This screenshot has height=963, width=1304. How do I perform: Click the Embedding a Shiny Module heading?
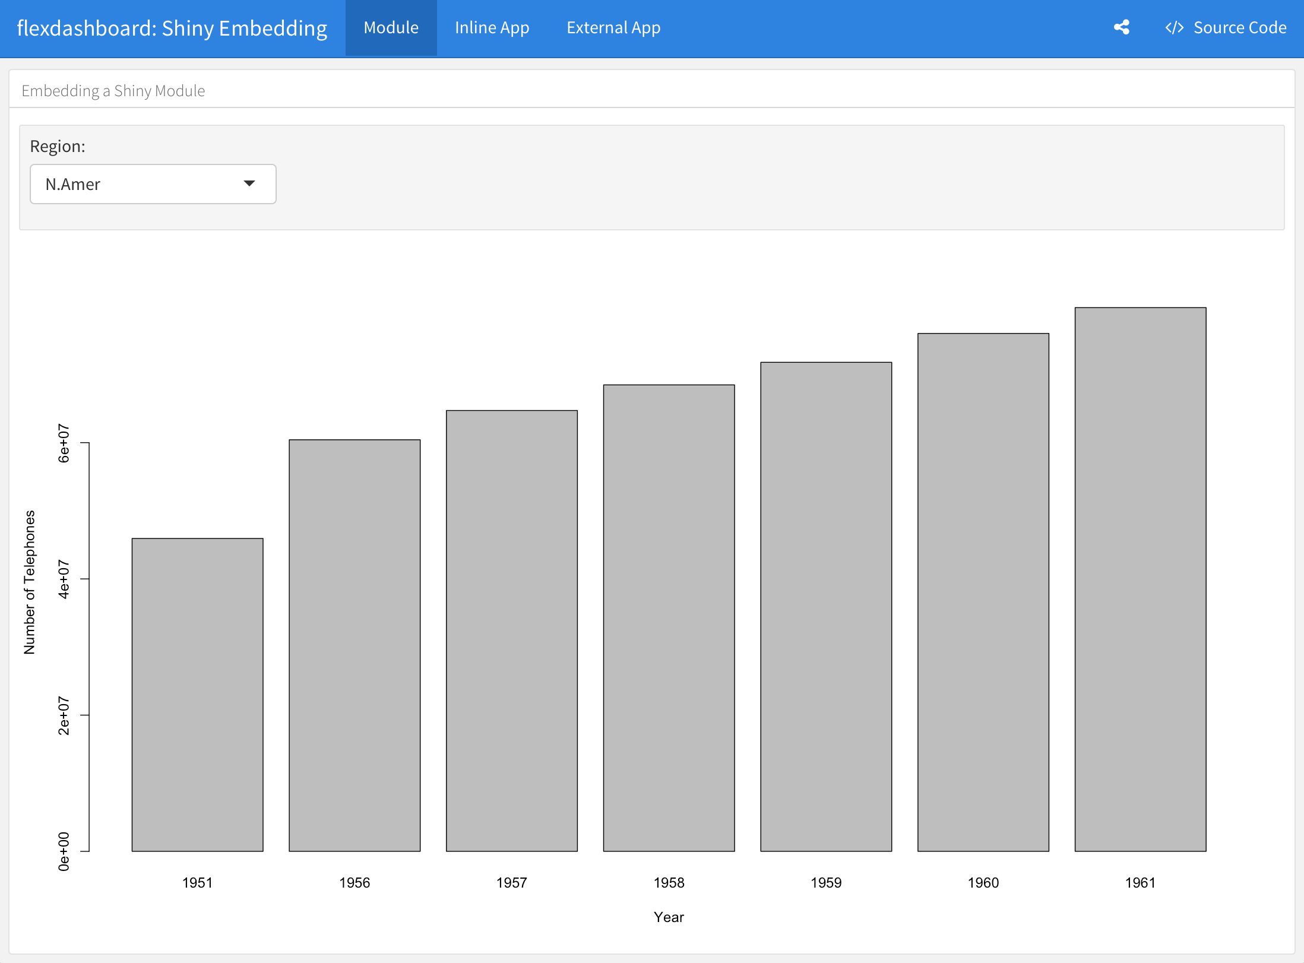[x=113, y=91]
